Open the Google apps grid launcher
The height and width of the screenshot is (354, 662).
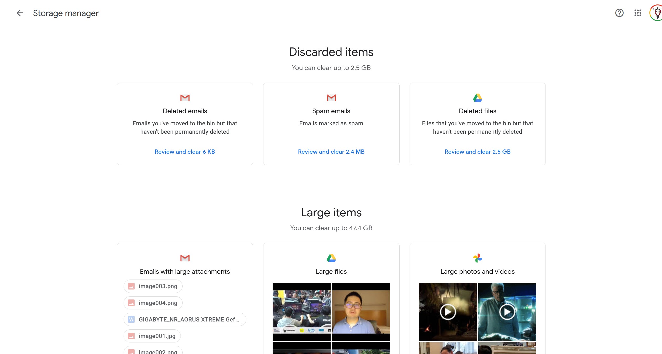tap(638, 13)
